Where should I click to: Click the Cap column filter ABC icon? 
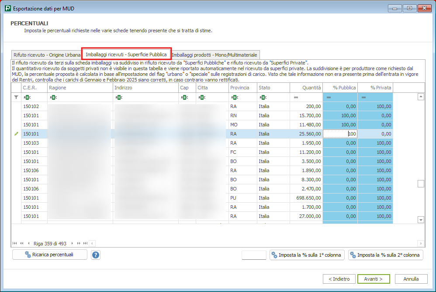(184, 97)
